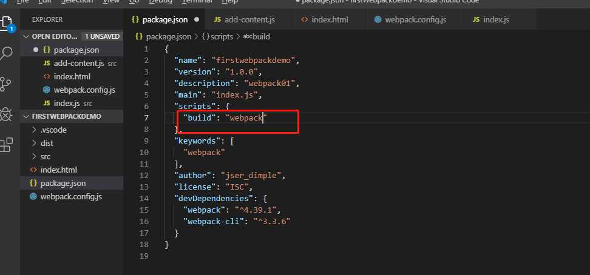Click the "devDependencies" key

tap(213, 198)
